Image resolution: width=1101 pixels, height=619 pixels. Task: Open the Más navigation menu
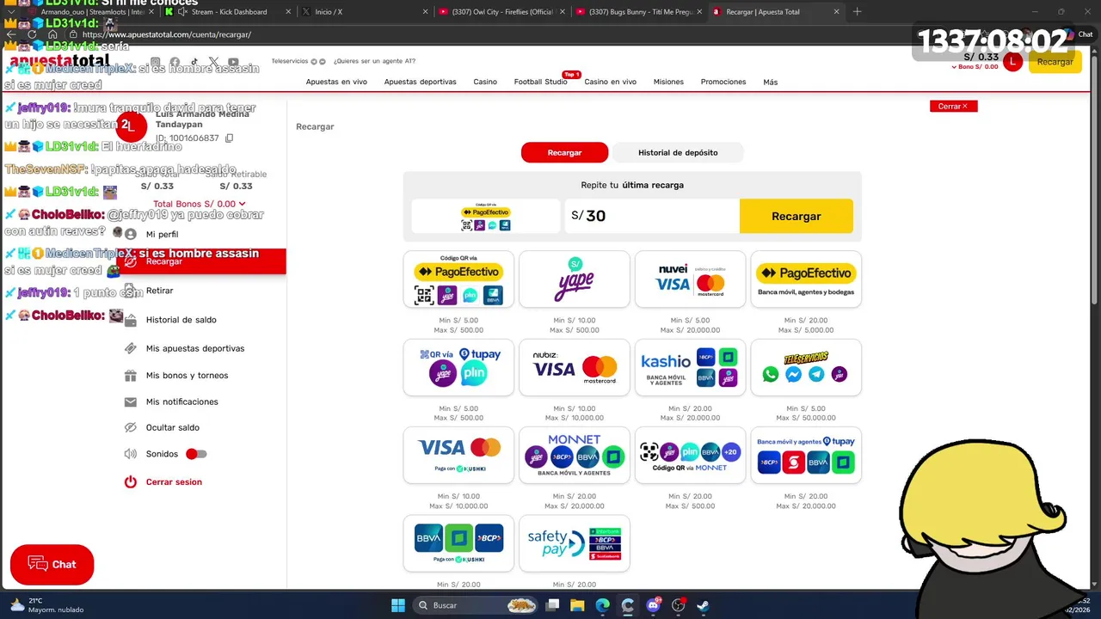[x=770, y=82]
